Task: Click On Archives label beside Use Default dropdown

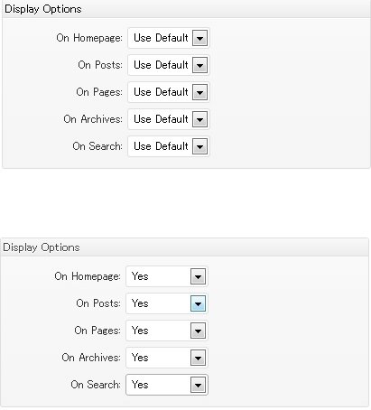Action: pyautogui.click(x=93, y=119)
